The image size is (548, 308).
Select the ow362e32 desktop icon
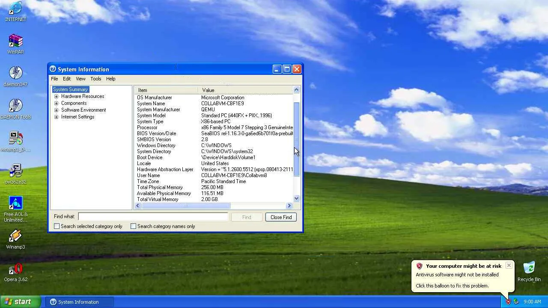tap(16, 174)
